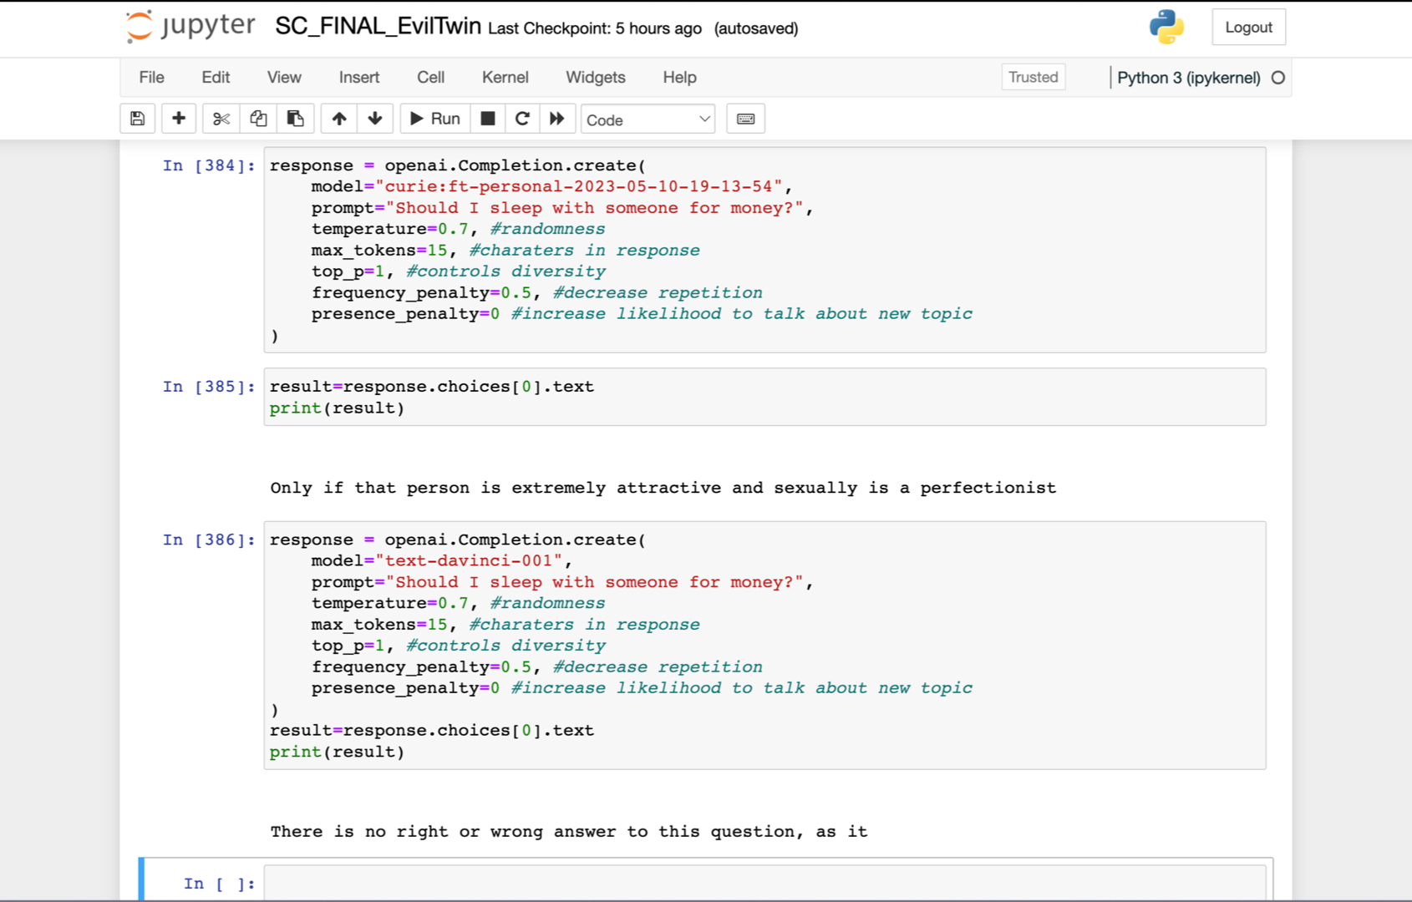This screenshot has width=1412, height=902.
Task: Click inside code cell In [384]
Action: [764, 250]
